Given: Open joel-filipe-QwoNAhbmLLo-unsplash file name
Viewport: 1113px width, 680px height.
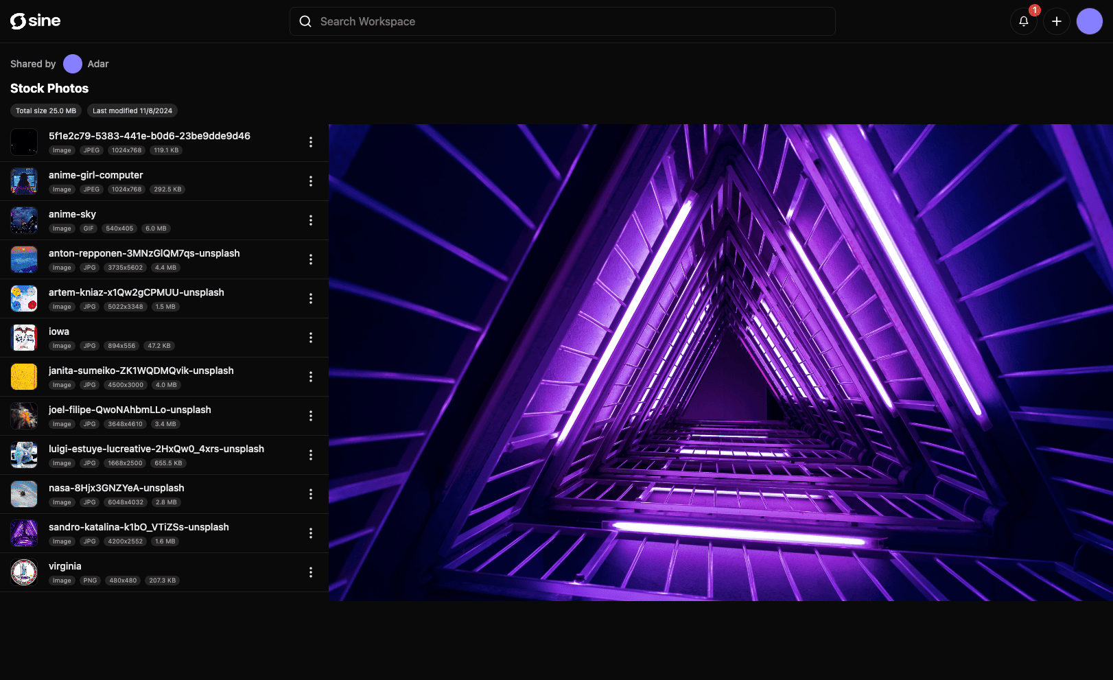Looking at the screenshot, I should [130, 410].
